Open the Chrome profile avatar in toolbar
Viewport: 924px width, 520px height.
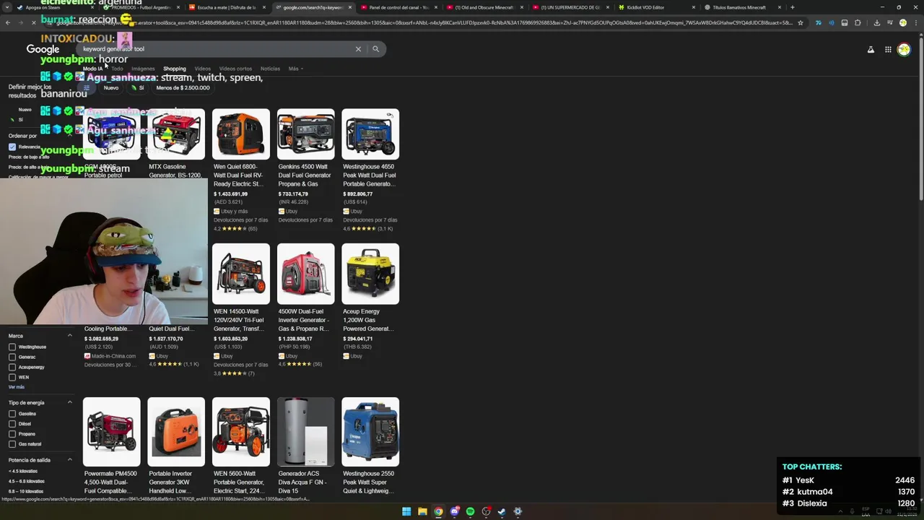coord(902,22)
